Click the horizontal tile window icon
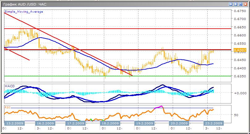The width and height of the screenshot is (250, 134). click(235, 4)
